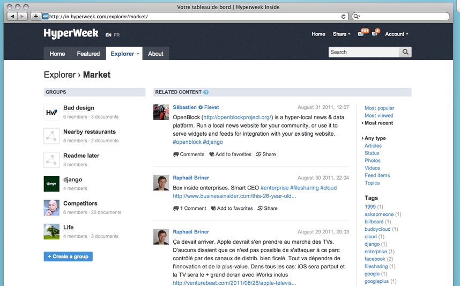The height and width of the screenshot is (286, 460).
Task: Click the asksomeone tag
Action: (x=379, y=214)
